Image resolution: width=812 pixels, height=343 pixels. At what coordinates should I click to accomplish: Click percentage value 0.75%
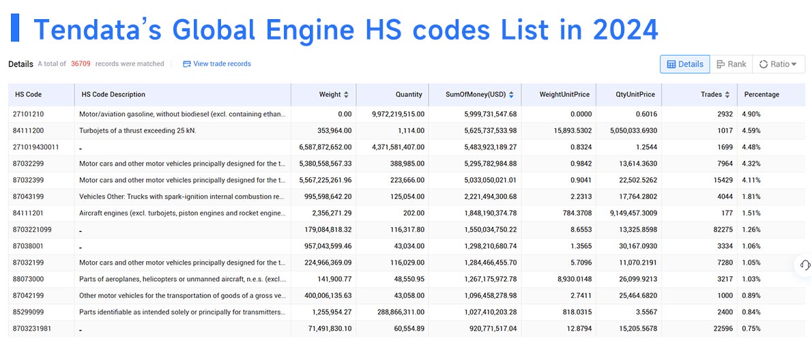pos(751,329)
